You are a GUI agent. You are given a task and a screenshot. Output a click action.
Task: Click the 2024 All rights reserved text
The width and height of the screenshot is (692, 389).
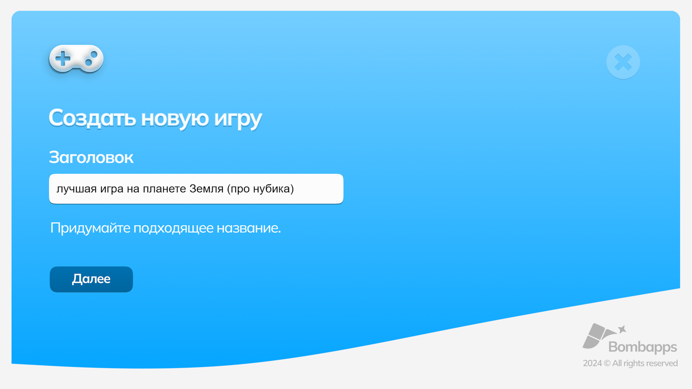click(x=630, y=363)
